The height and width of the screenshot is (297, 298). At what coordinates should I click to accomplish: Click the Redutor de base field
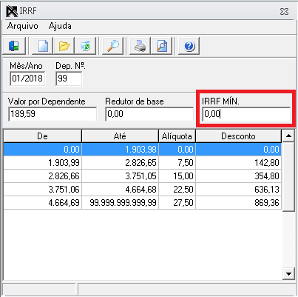point(149,114)
